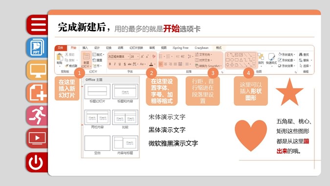
Task: Select the monitor screen sidebar icon
Action: tap(38, 70)
